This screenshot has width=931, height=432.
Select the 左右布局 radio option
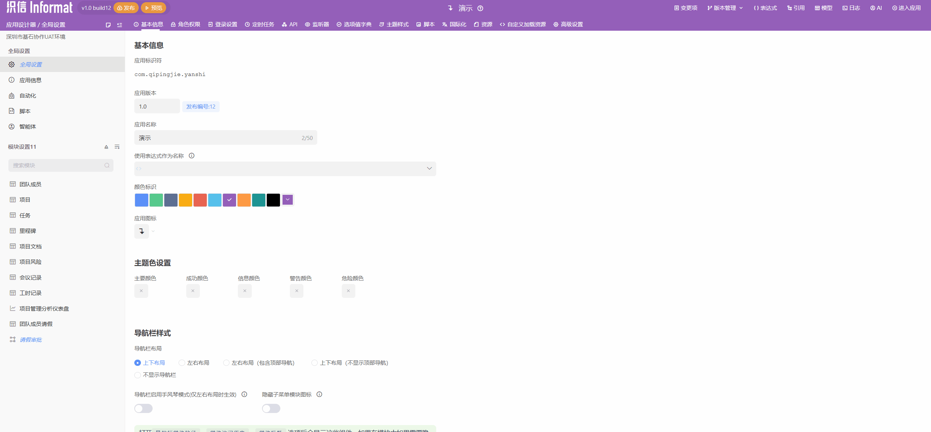[x=182, y=363]
